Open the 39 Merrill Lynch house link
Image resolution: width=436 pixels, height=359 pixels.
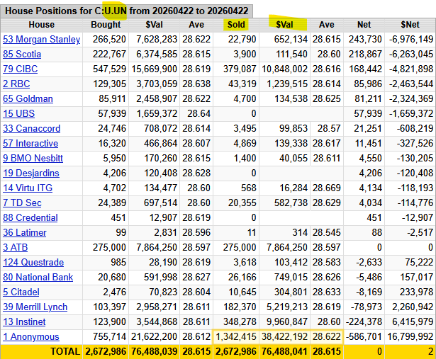pyautogui.click(x=35, y=307)
